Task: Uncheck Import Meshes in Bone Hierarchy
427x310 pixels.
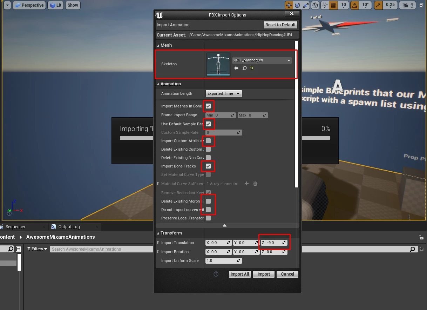Action: coord(208,106)
